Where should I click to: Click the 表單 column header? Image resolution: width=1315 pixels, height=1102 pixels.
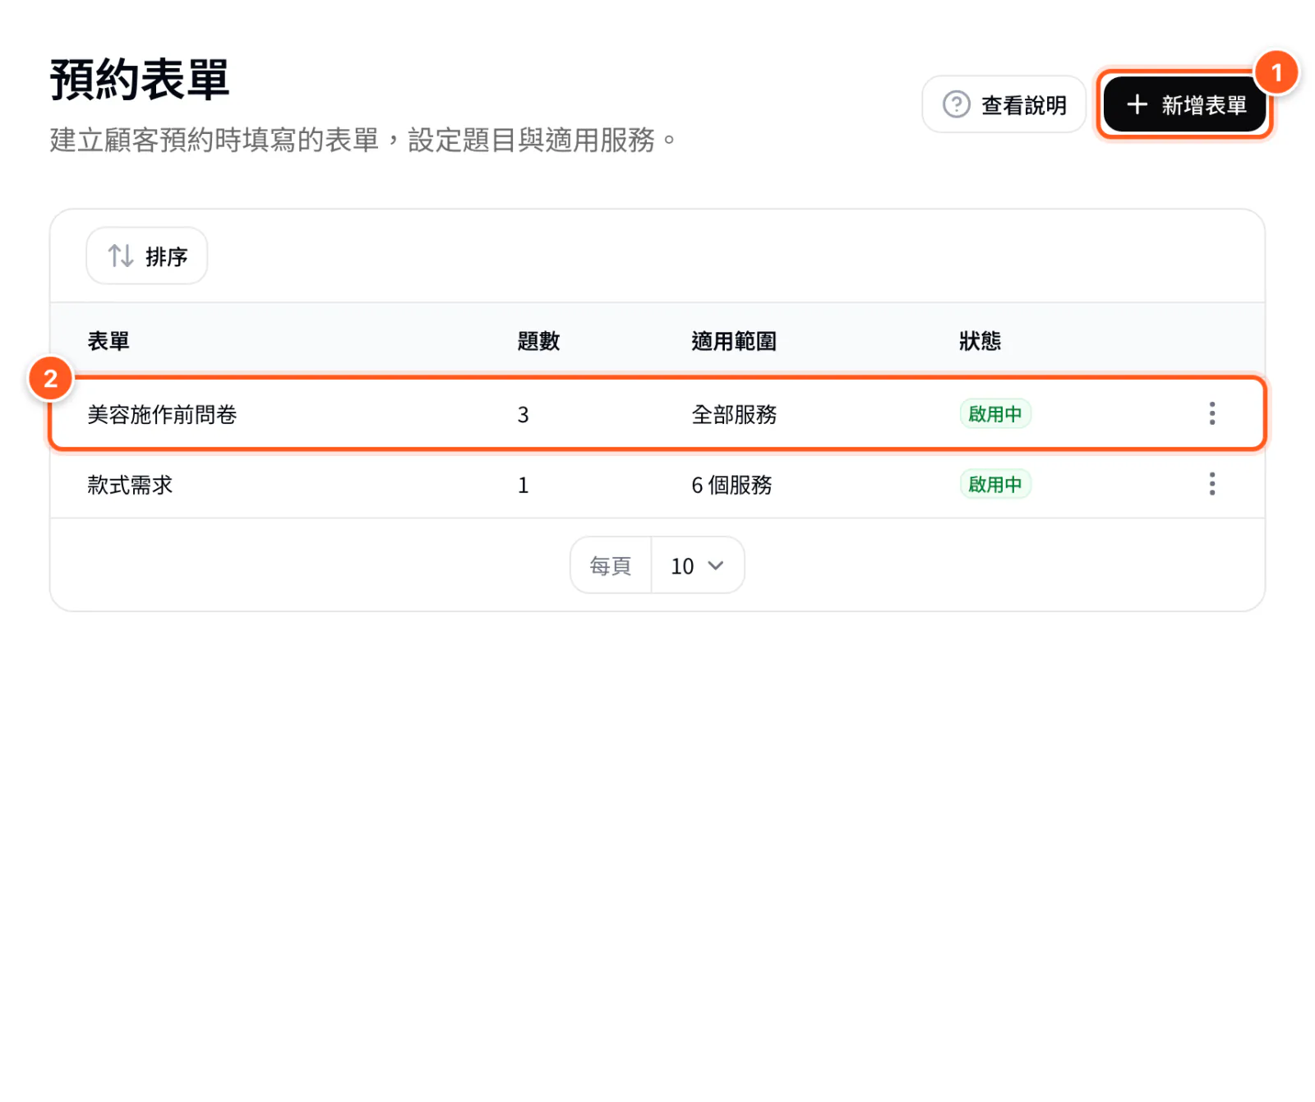pyautogui.click(x=108, y=341)
